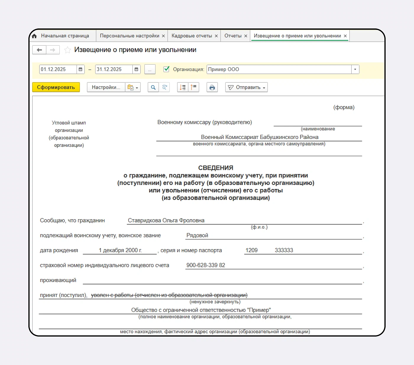Add report to favorites with star icon
The width and height of the screenshot is (414, 365).
67,50
